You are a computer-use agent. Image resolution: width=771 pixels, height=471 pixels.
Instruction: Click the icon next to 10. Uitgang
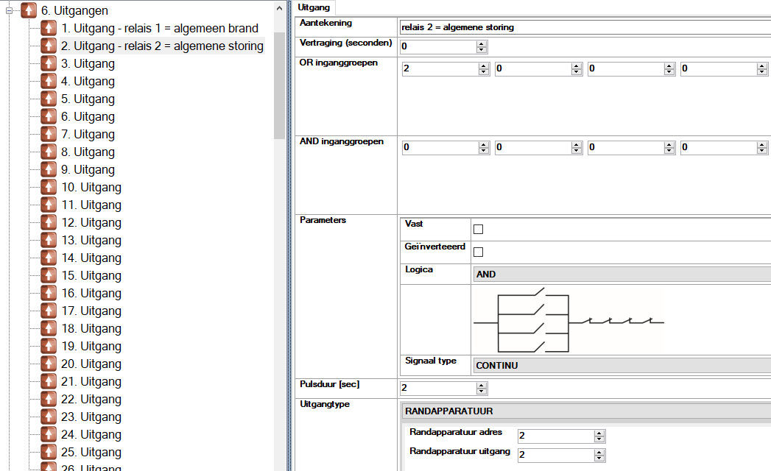pos(49,188)
